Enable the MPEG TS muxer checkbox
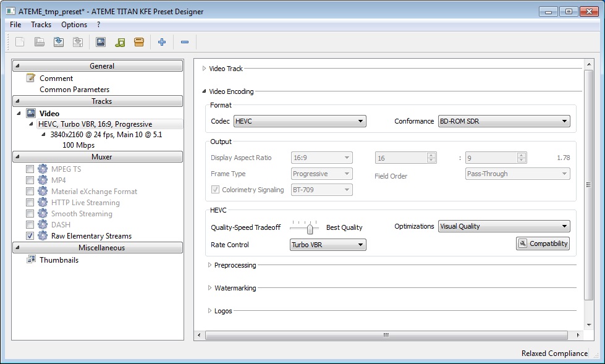Image resolution: width=605 pixels, height=364 pixels. pos(30,169)
